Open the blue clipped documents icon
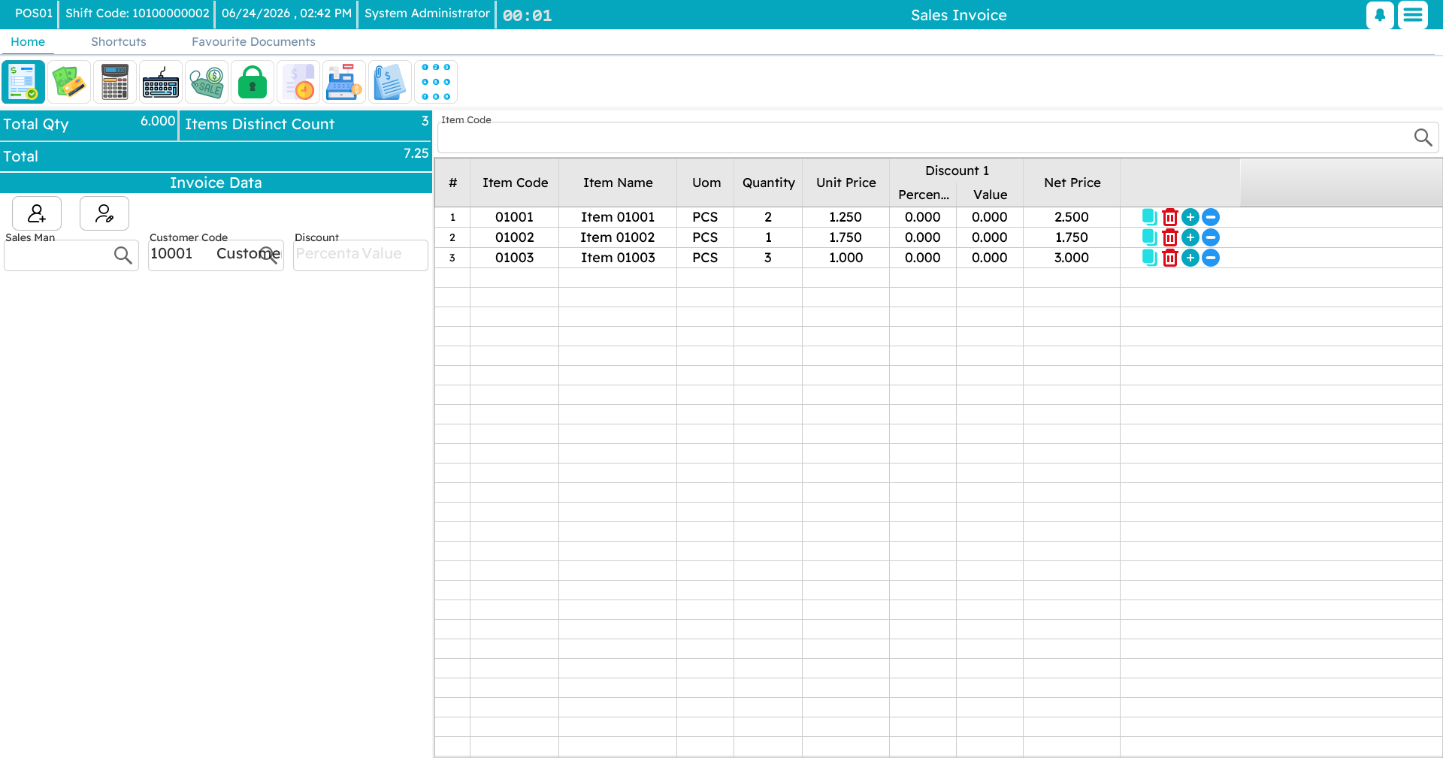Screen dimensions: 1443x758 (x=390, y=82)
